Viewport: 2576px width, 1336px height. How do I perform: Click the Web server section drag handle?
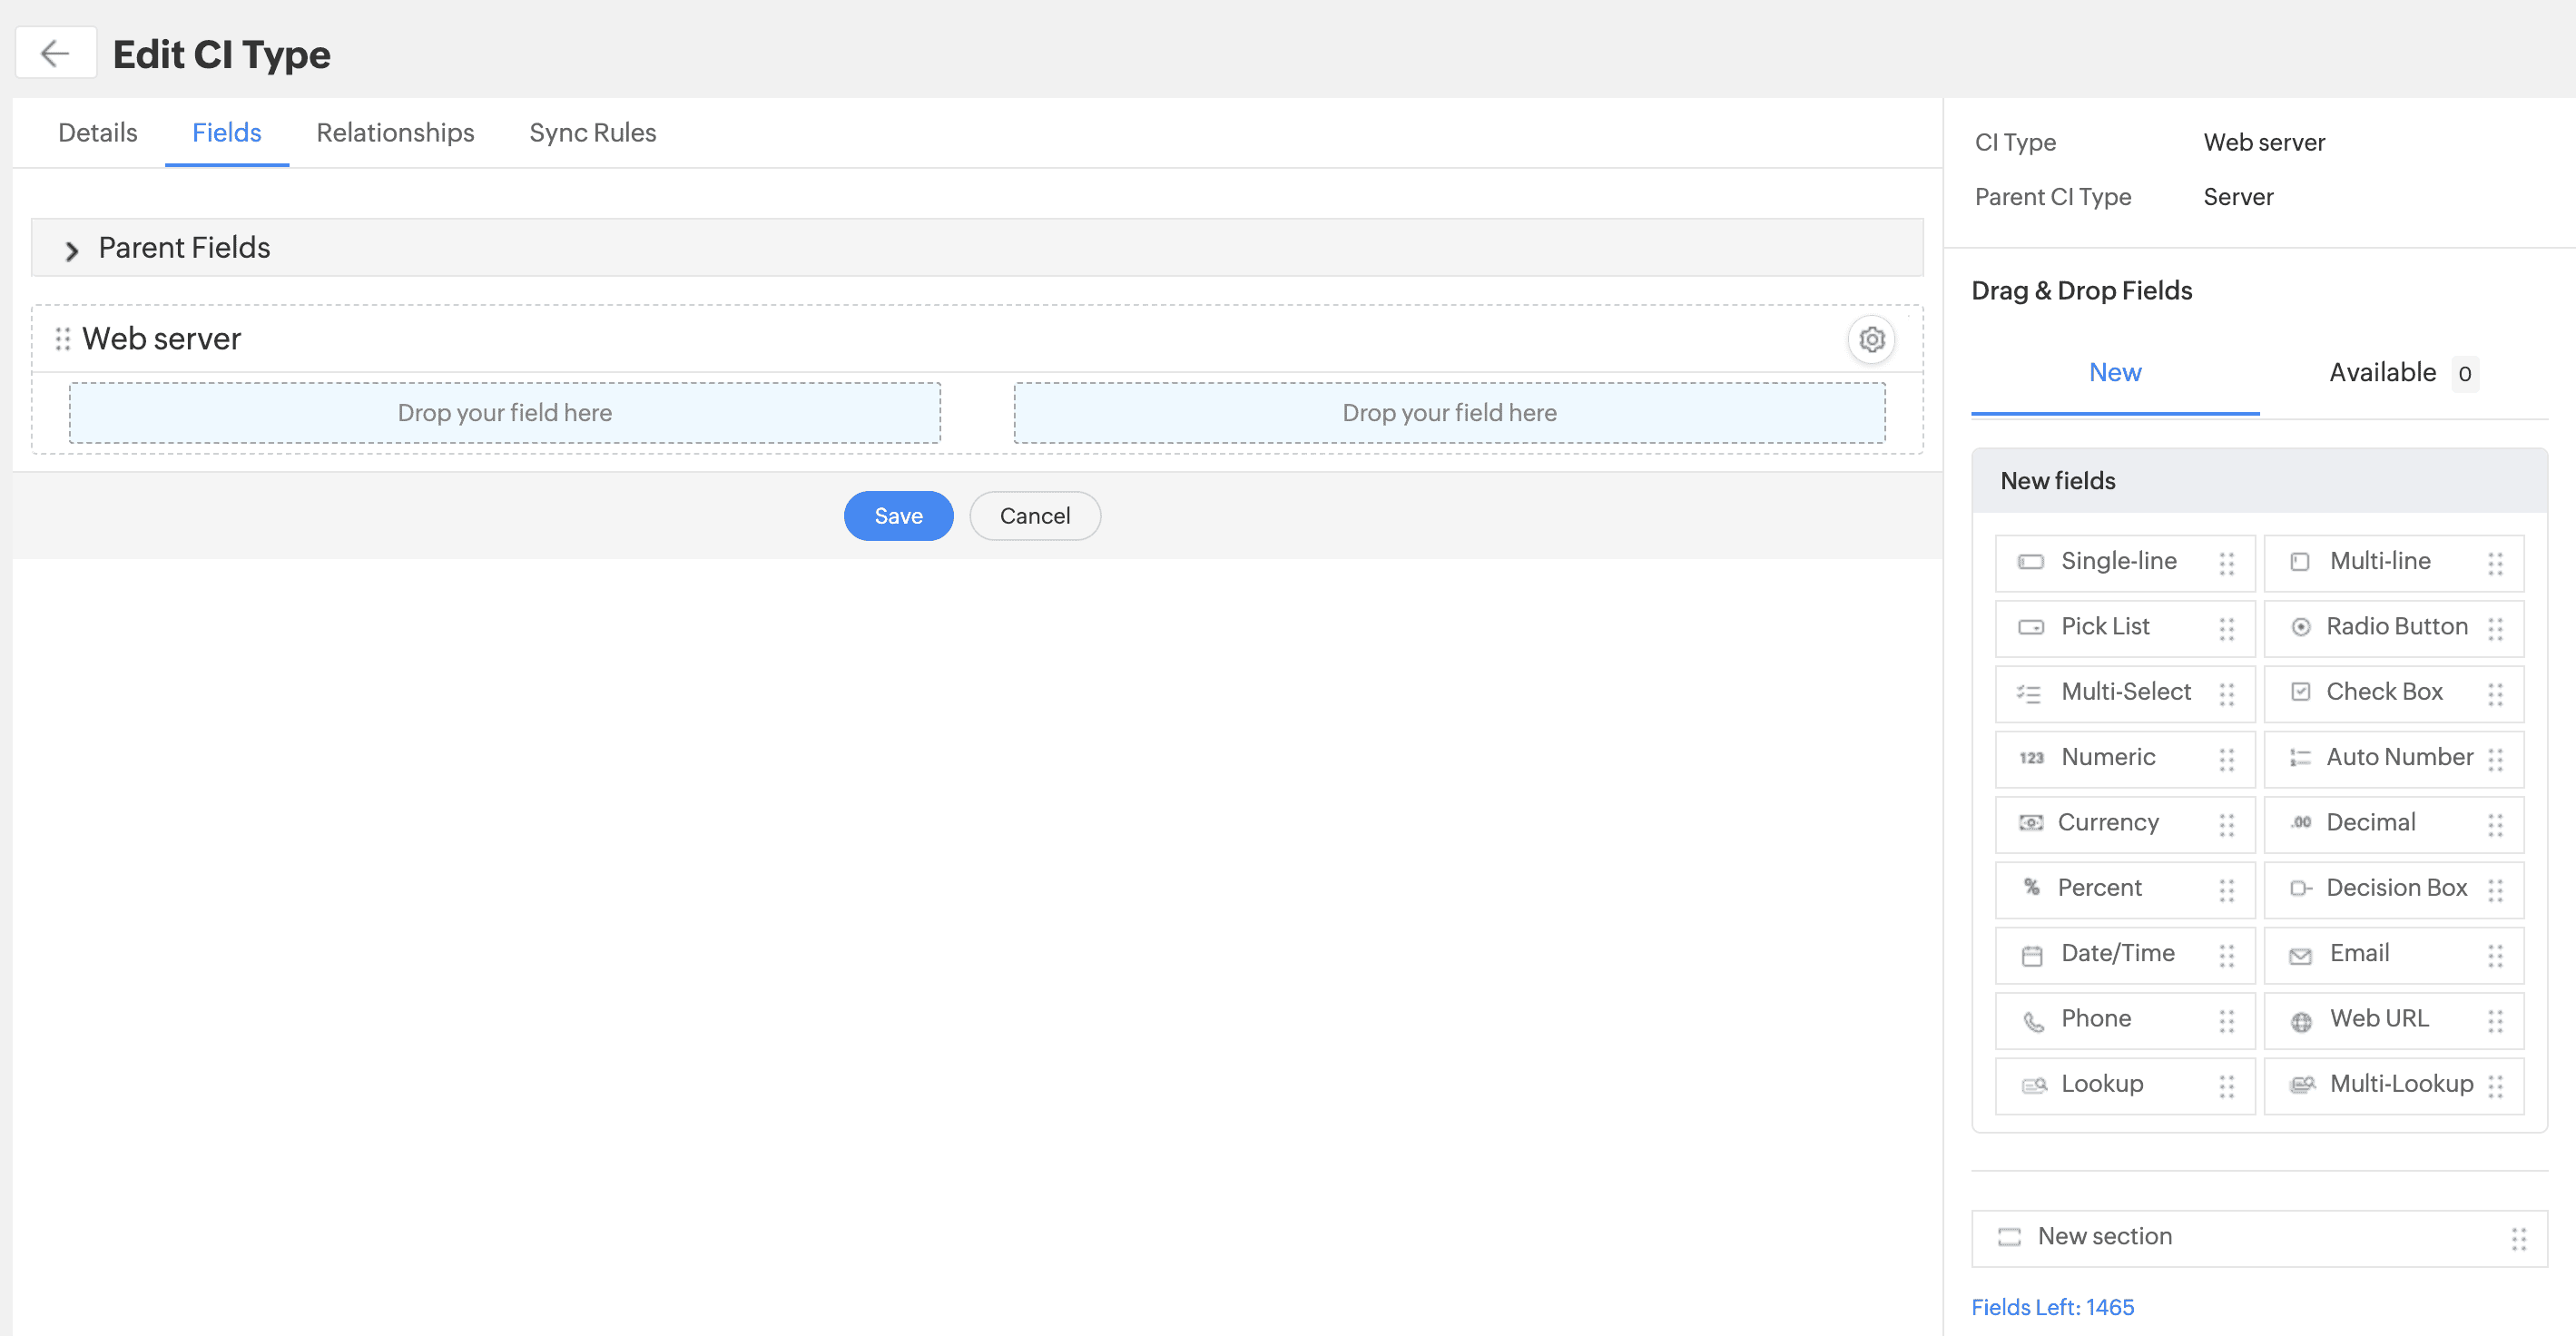(x=62, y=339)
